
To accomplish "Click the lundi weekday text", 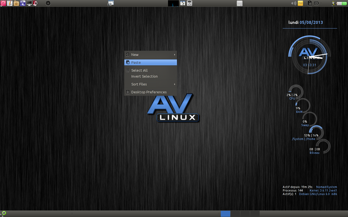I will tap(293, 23).
